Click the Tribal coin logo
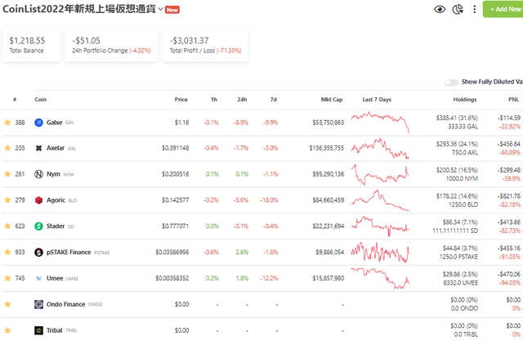 point(38,330)
